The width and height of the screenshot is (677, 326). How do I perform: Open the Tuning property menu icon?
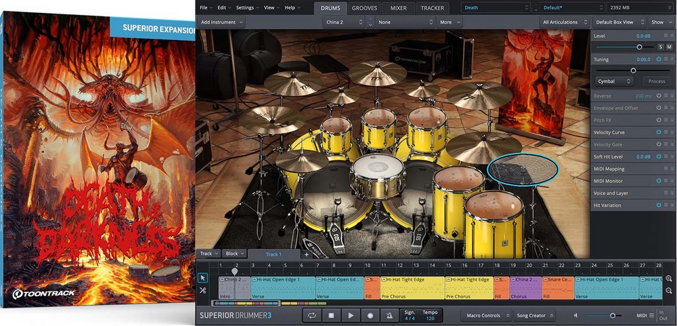point(665,59)
